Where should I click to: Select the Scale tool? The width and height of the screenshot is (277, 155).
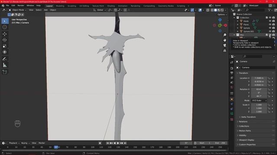(5, 46)
